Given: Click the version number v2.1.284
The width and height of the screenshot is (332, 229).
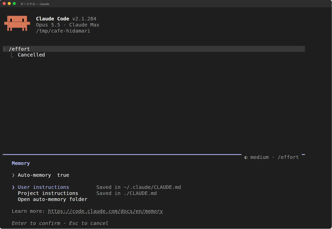Looking at the screenshot, I should tap(84, 19).
